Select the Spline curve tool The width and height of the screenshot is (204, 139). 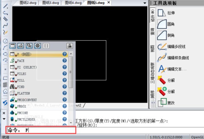click(x=5, y=25)
